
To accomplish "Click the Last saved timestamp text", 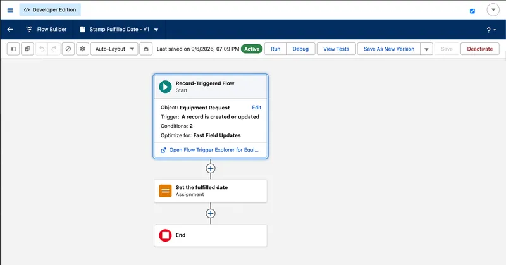I will pyautogui.click(x=198, y=49).
